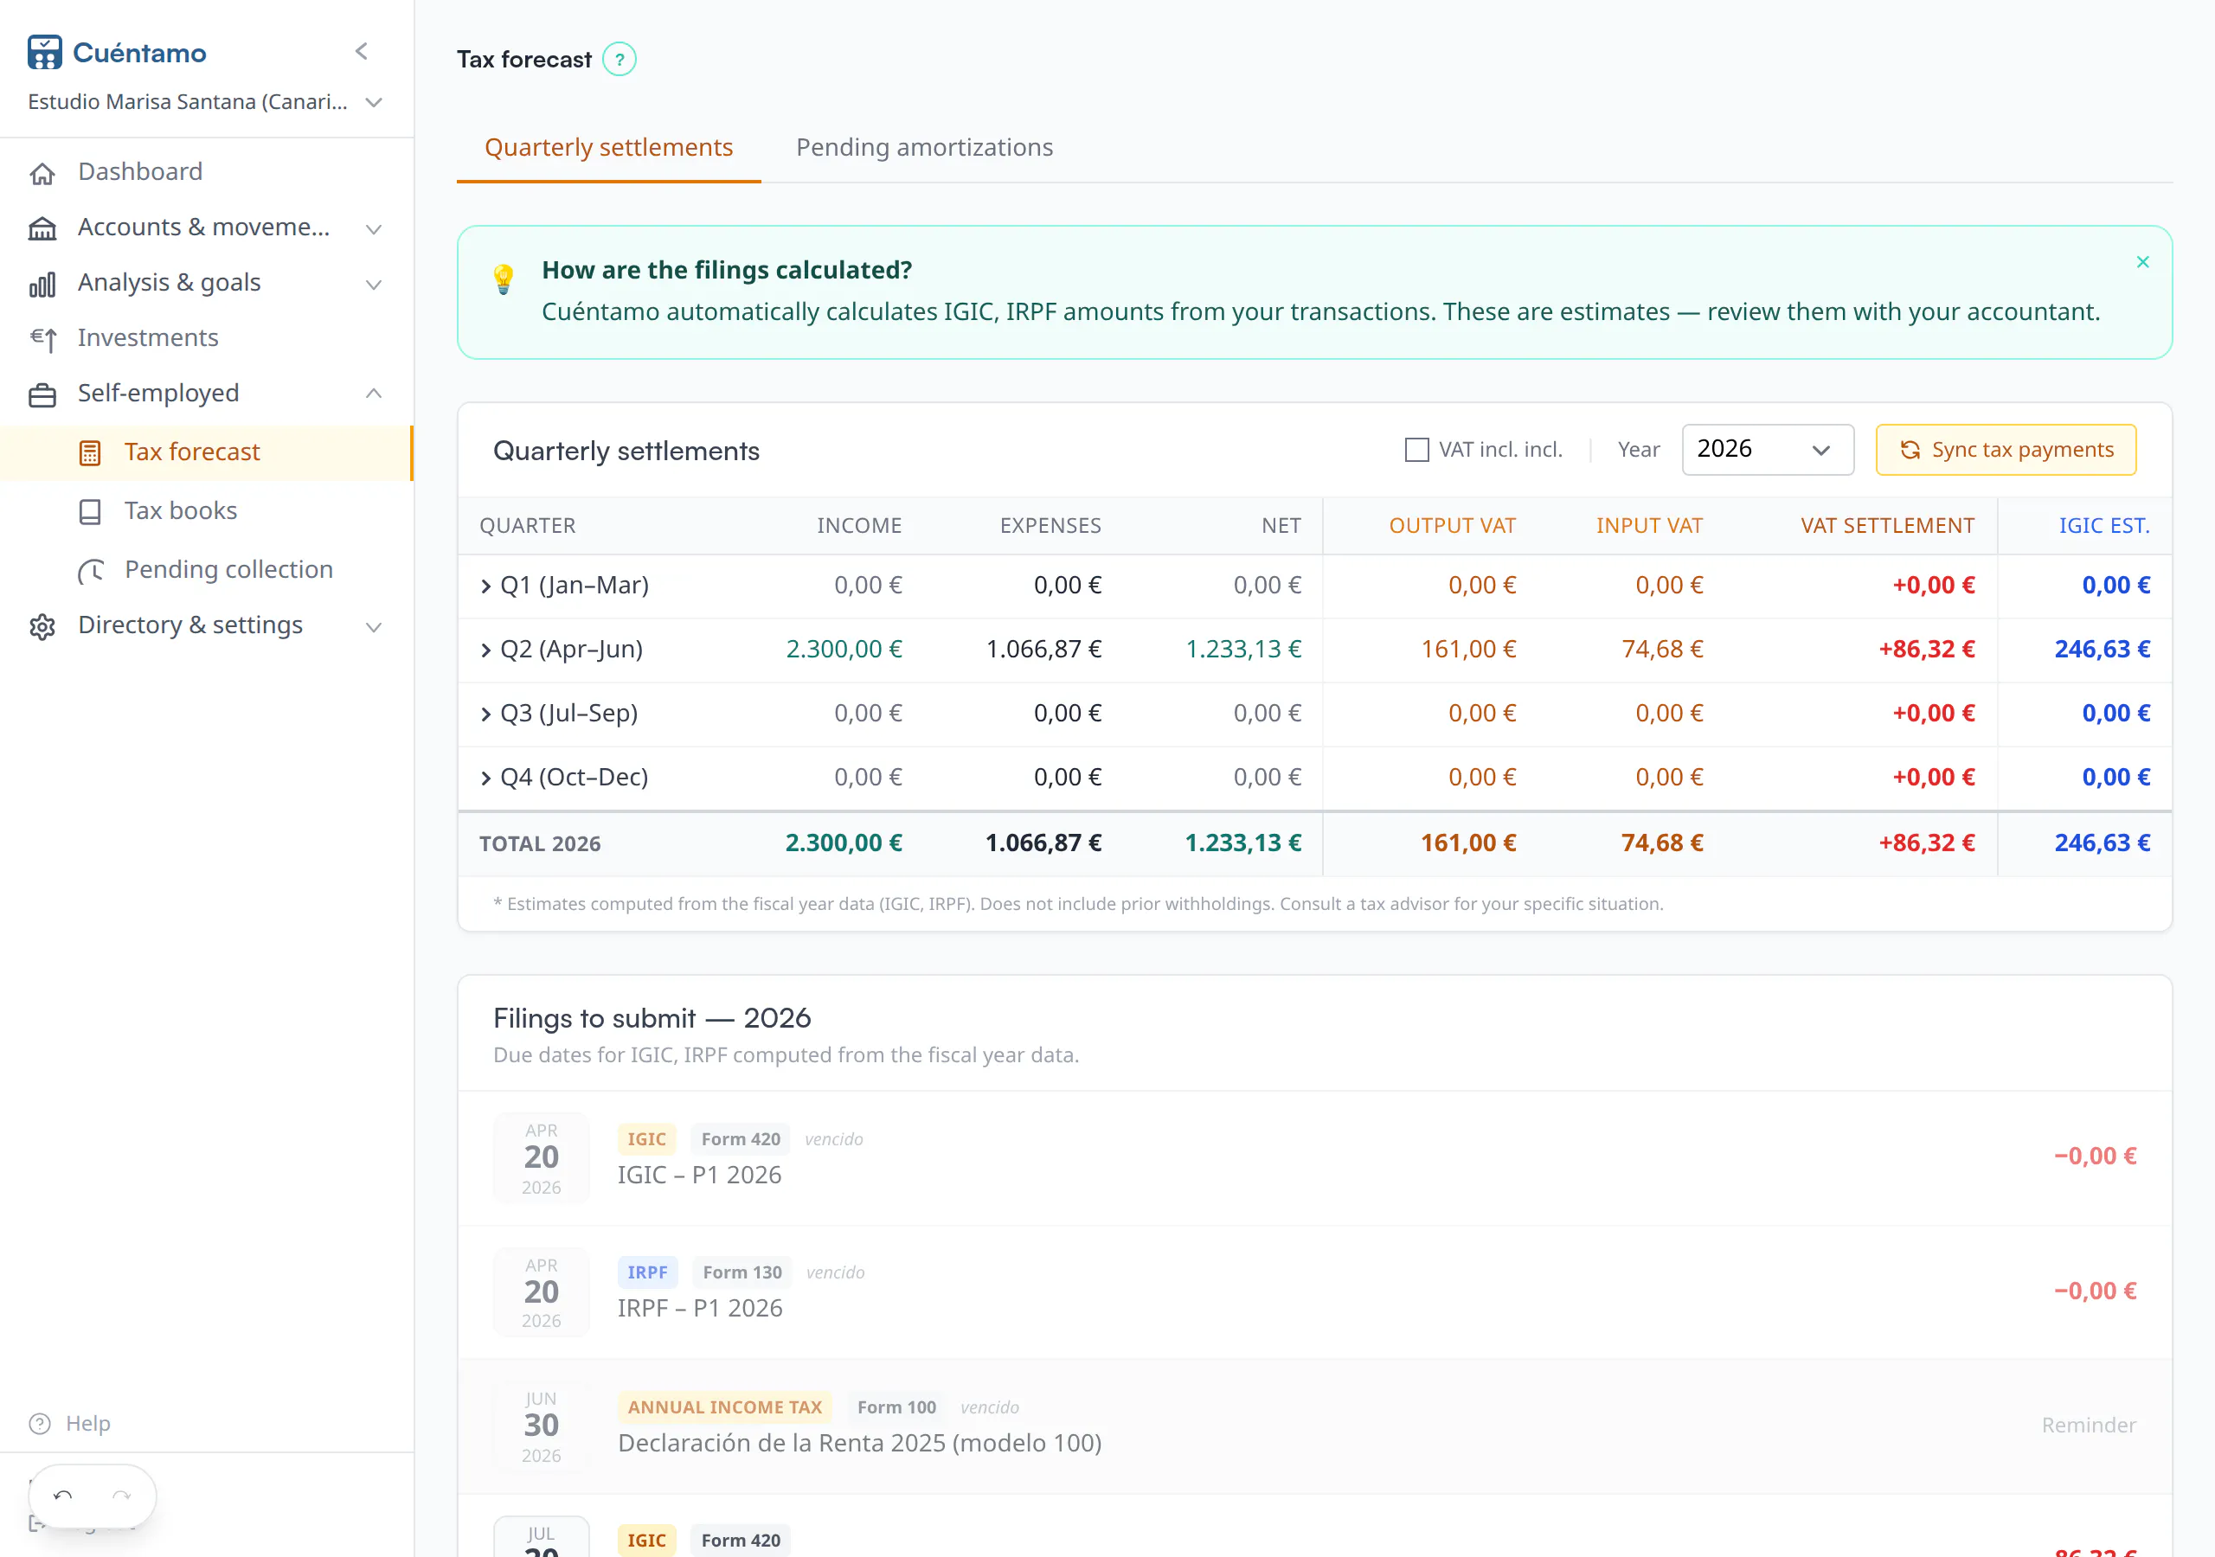Image resolution: width=2215 pixels, height=1557 pixels.
Task: Collapse the Self-employed sidebar section
Action: click(x=373, y=394)
